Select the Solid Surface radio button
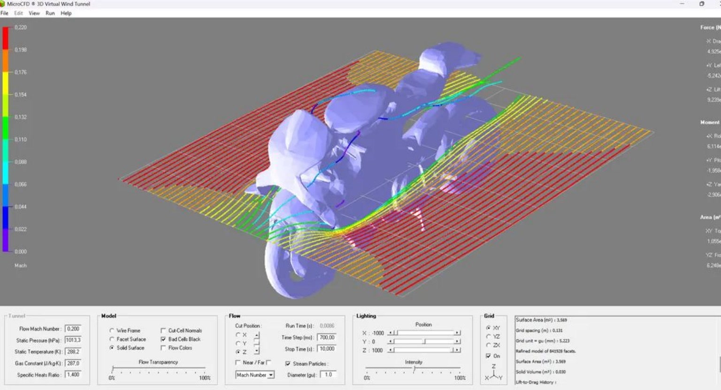 [x=112, y=348]
